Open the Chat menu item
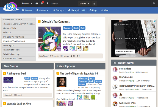This screenshot has width=158, height=107. pos(105,10)
